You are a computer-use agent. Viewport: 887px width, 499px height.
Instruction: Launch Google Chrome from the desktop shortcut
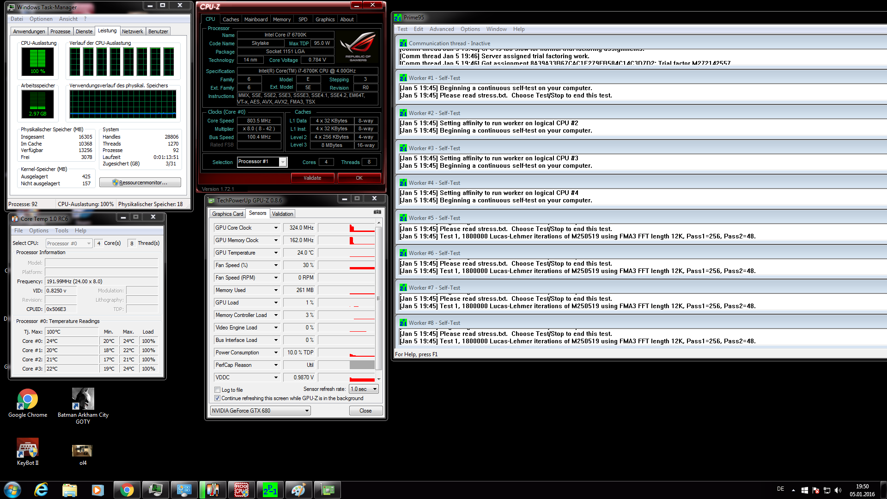click(28, 399)
